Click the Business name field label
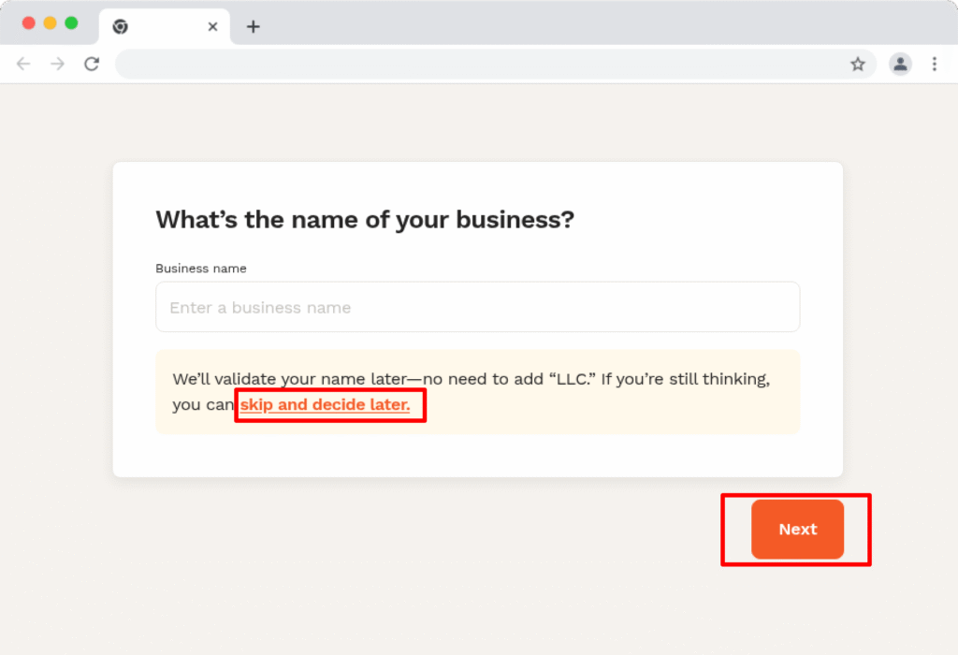 coord(200,269)
